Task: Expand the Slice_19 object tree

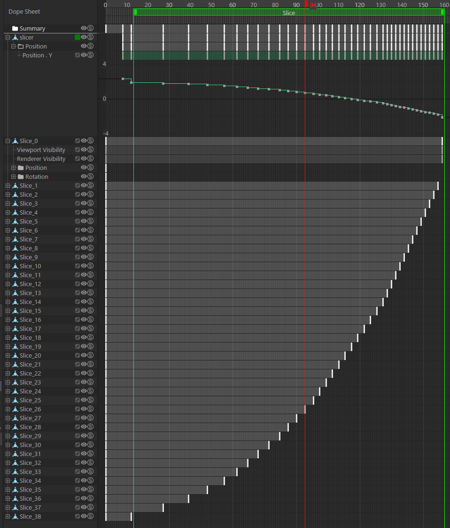Action: (x=8, y=346)
